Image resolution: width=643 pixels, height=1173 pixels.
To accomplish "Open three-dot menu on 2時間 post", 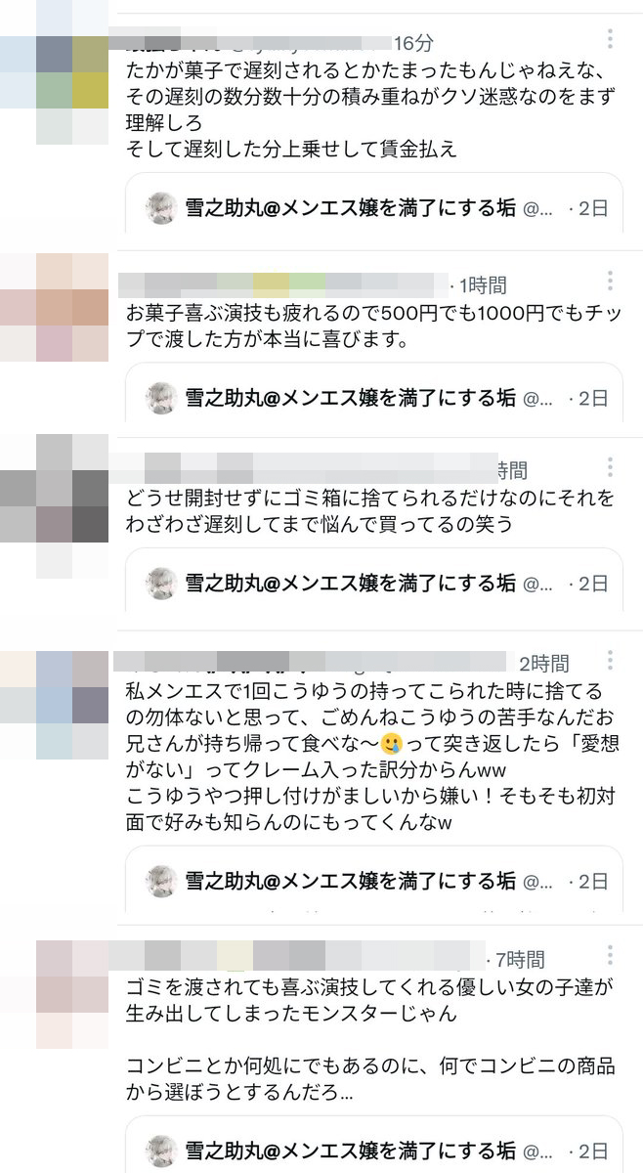I will [x=610, y=659].
